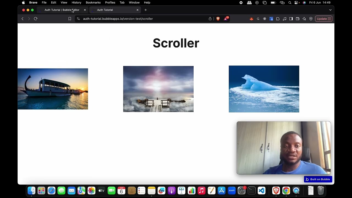Open the Extensions puzzle-piece icon

pos(278,19)
